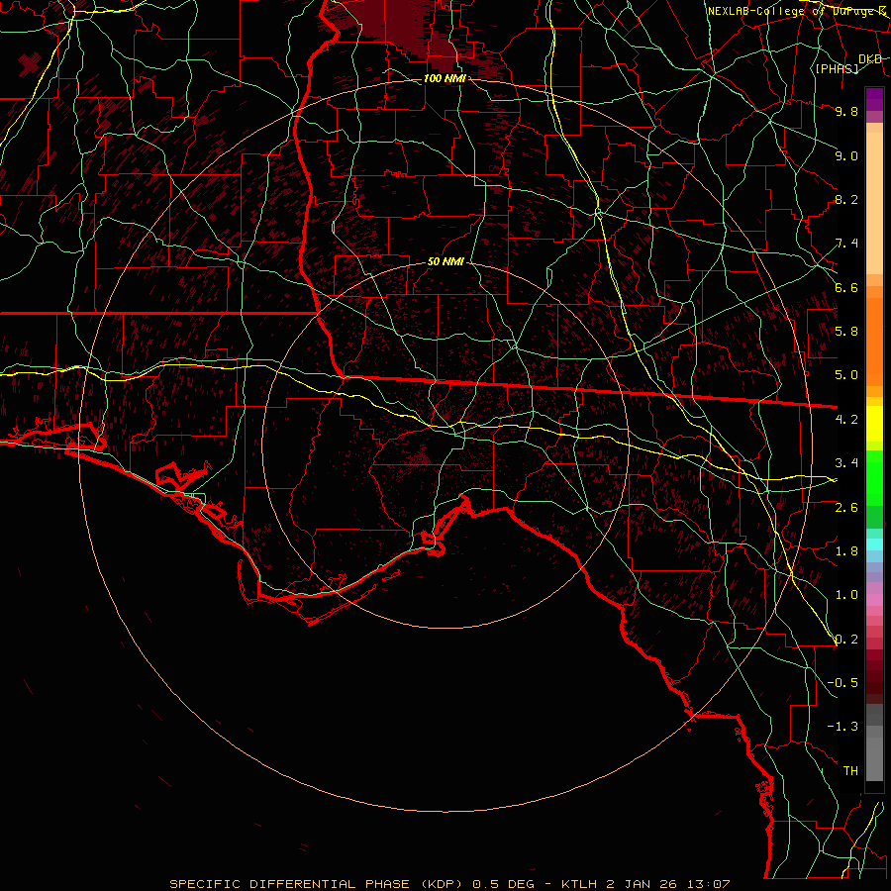Click the yellow band of the color bar
891x891 pixels.
tap(874, 424)
